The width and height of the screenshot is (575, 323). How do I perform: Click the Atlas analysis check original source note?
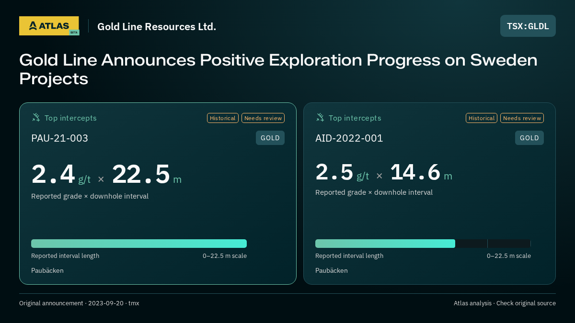[505, 303]
